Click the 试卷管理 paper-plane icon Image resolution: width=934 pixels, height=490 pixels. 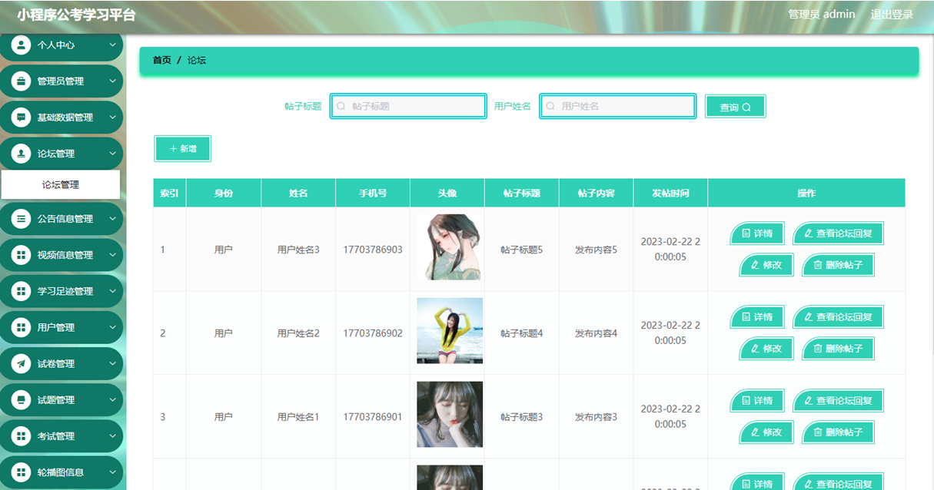pyautogui.click(x=22, y=363)
